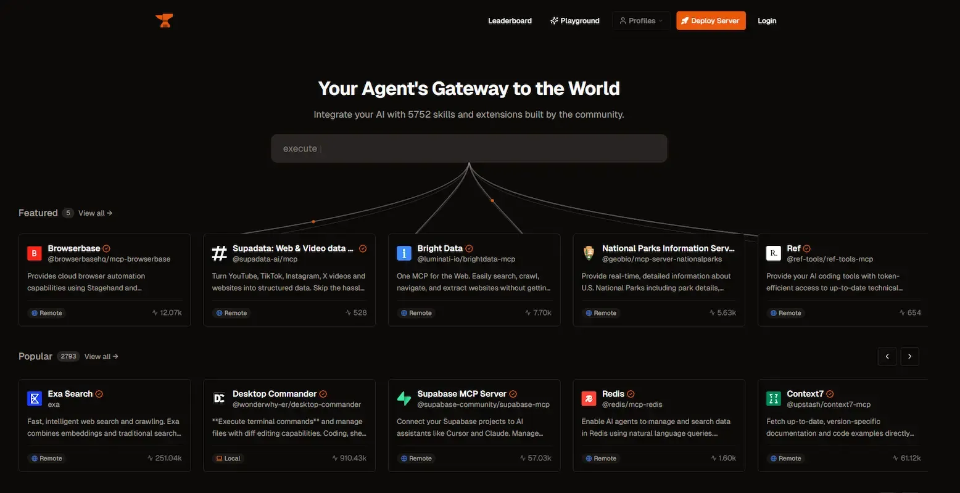The height and width of the screenshot is (493, 960).
Task: Show next Popular servers with right chevron
Action: pyautogui.click(x=909, y=356)
